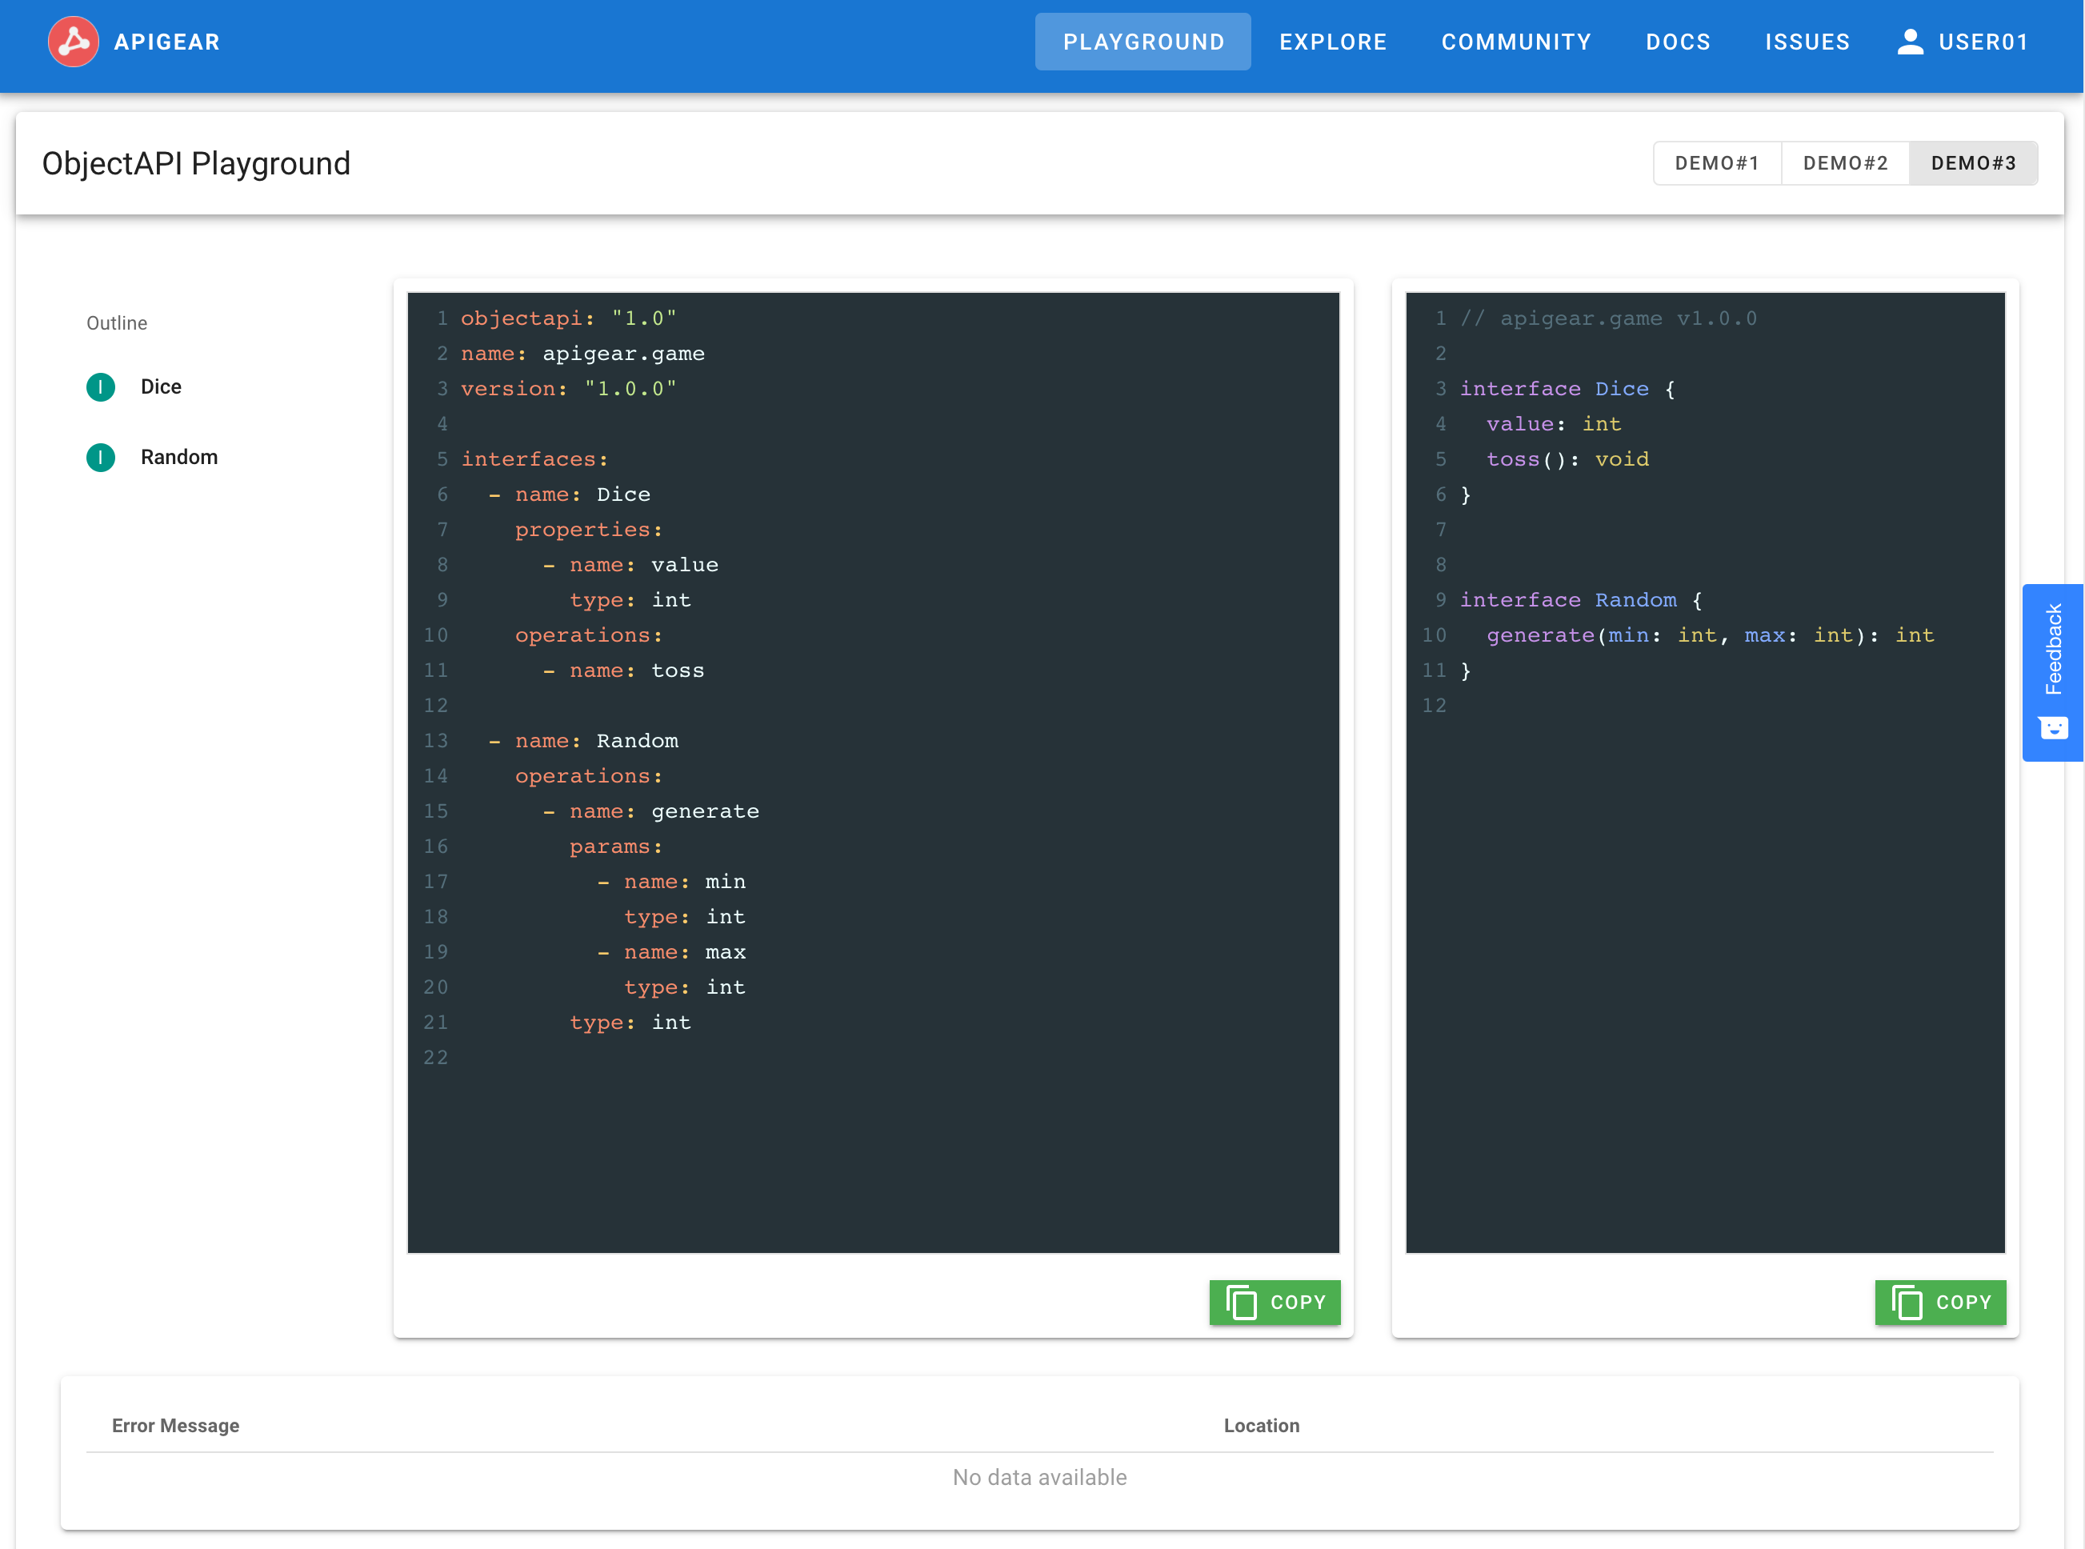Click the '- name: Random' YAML line

tap(583, 741)
